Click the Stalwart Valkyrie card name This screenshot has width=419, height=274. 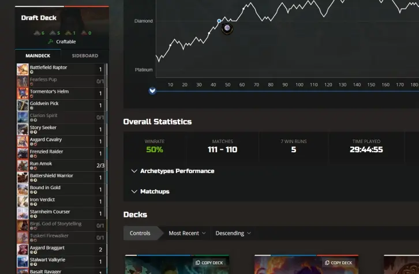pyautogui.click(x=47, y=260)
